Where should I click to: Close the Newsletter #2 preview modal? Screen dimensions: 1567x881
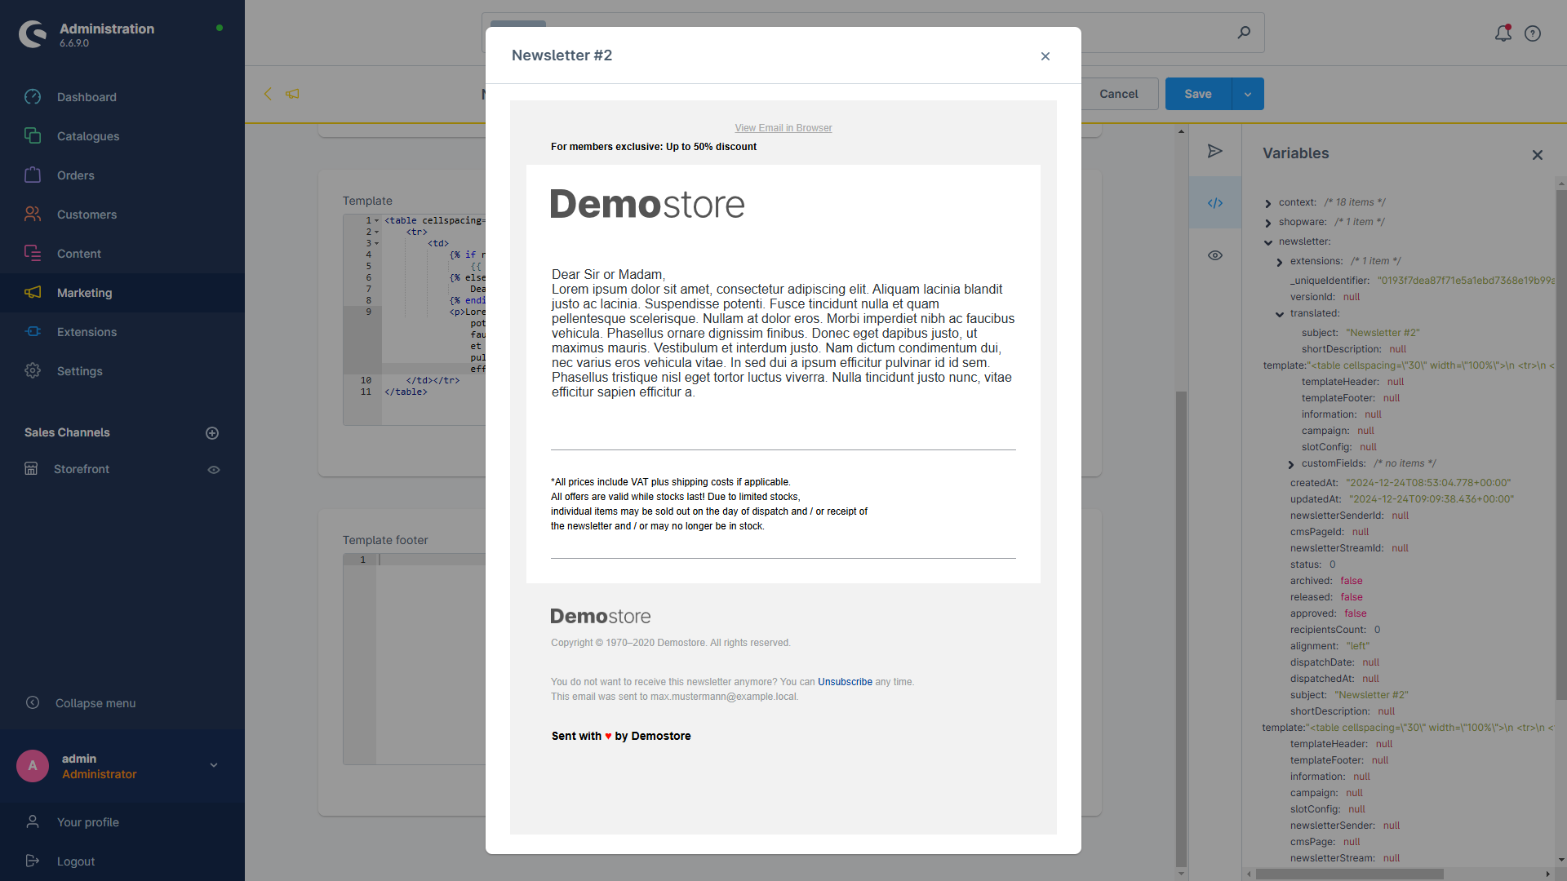1045,56
